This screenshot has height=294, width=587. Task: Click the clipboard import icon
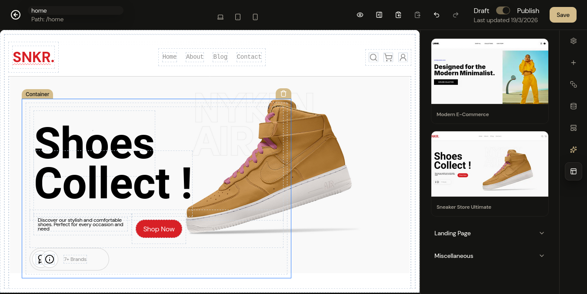pos(398,15)
